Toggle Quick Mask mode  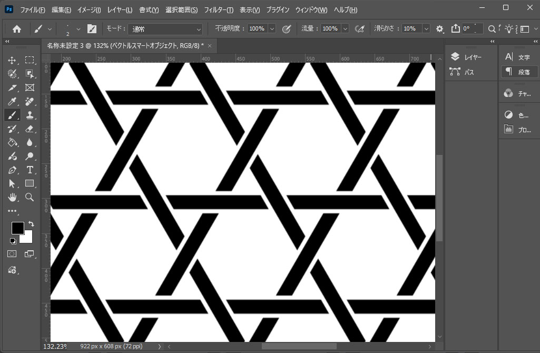(12, 254)
